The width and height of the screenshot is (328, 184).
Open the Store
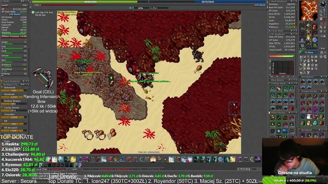pyautogui.click(x=309, y=52)
